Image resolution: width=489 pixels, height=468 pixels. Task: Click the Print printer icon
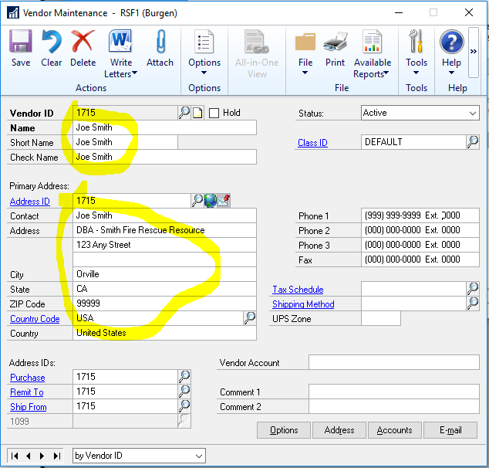tap(335, 47)
